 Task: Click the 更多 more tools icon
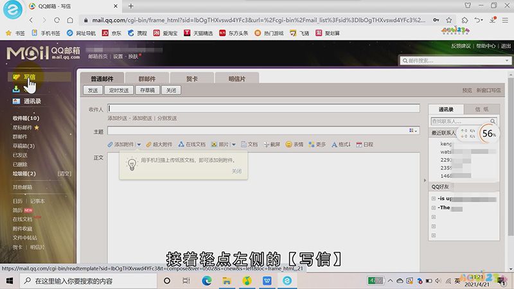pyautogui.click(x=312, y=144)
